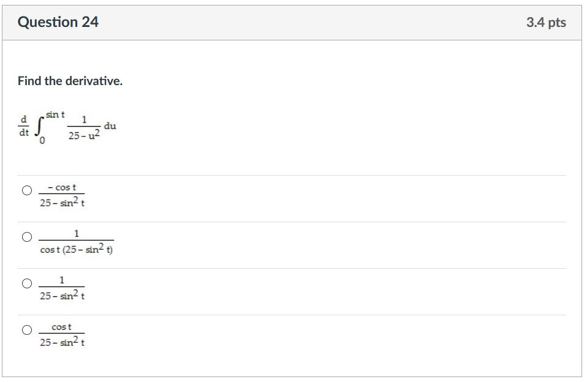Click the numerator 1 of the second answer
Image resolution: width=587 pixels, height=382 pixels.
pos(77,233)
